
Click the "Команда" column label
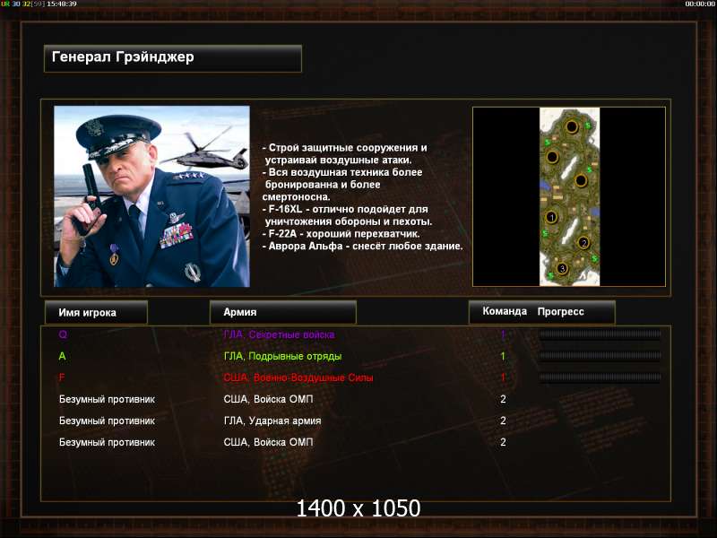505,311
